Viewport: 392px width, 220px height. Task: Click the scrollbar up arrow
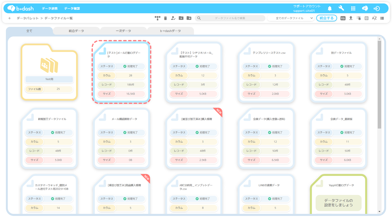click(x=379, y=39)
